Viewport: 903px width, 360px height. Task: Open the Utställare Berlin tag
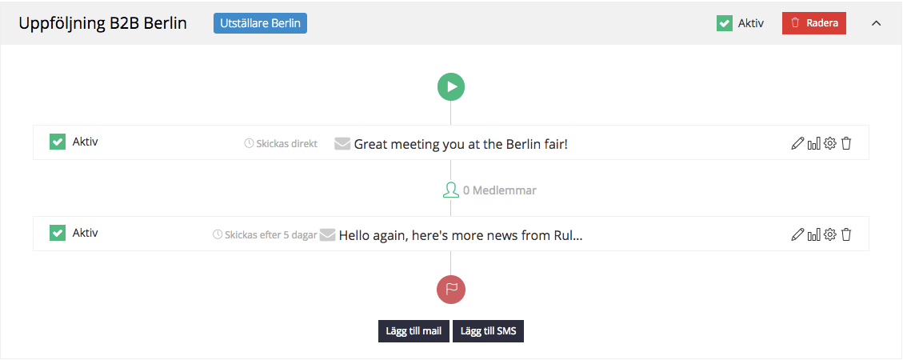[x=260, y=23]
